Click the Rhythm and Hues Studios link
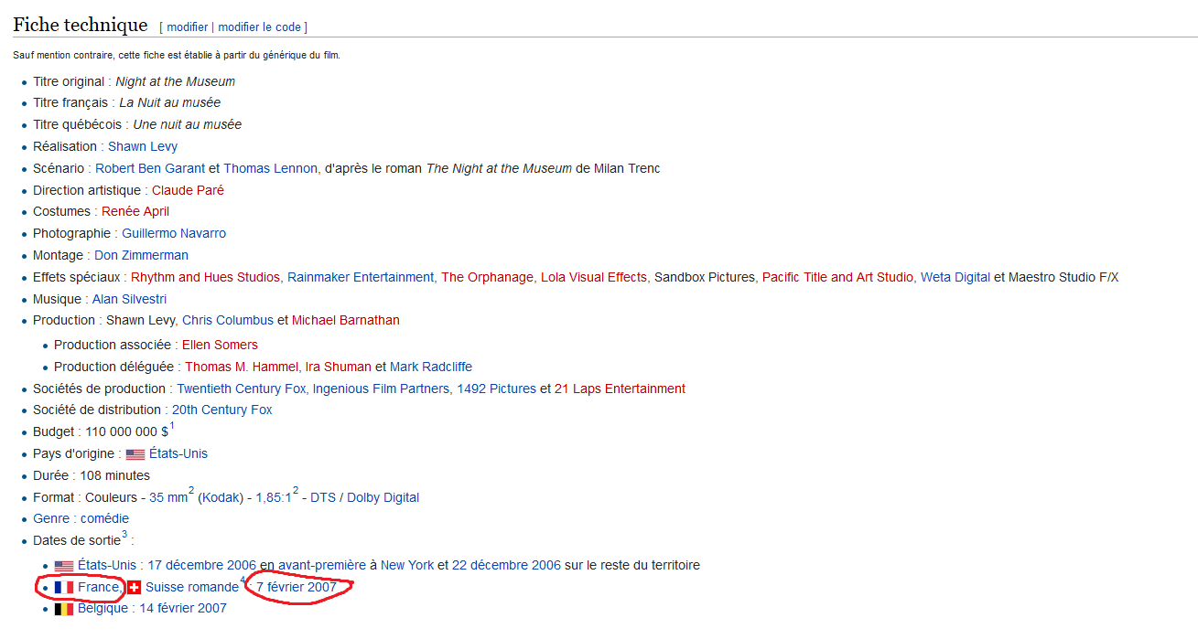Image resolution: width=1198 pixels, height=639 pixels. [205, 277]
